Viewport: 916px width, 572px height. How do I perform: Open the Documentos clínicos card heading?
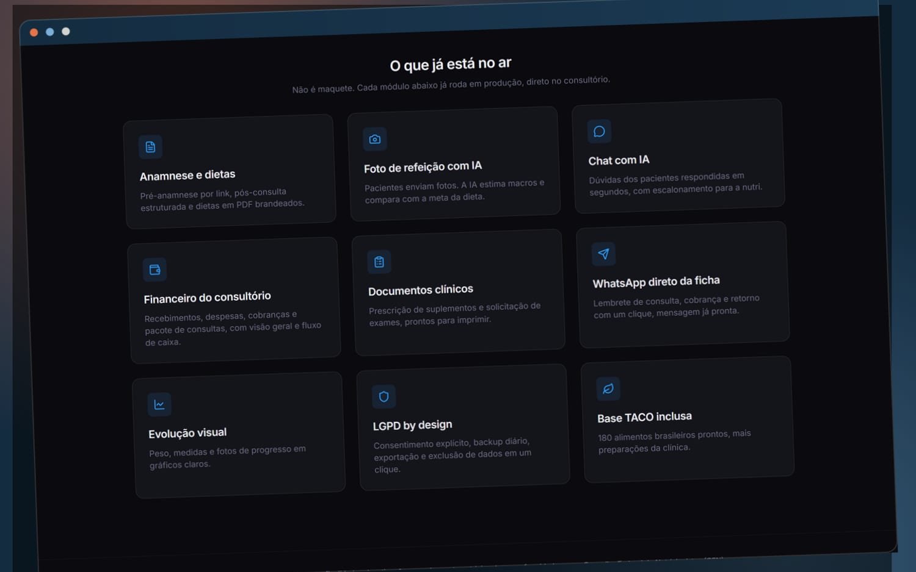(x=421, y=290)
